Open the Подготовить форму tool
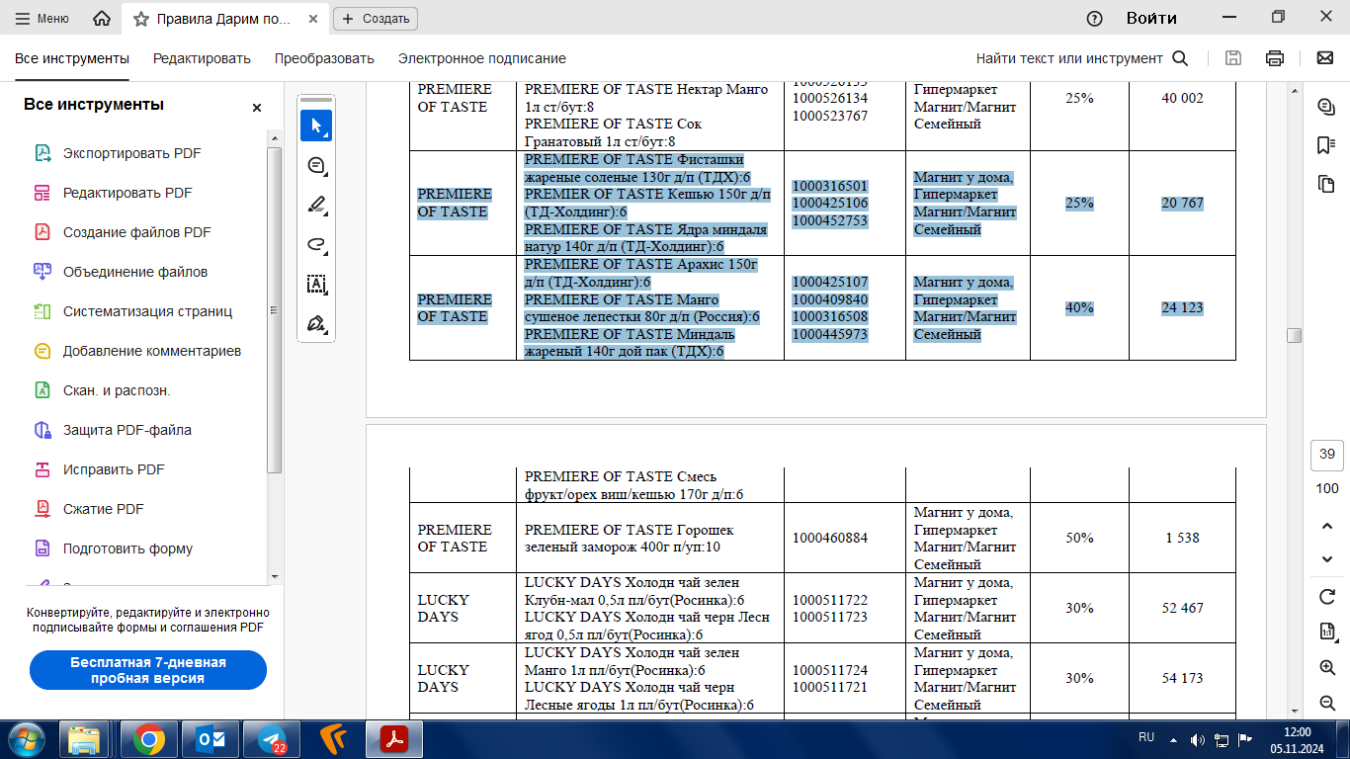Screen dimensions: 1350x759 (127, 548)
